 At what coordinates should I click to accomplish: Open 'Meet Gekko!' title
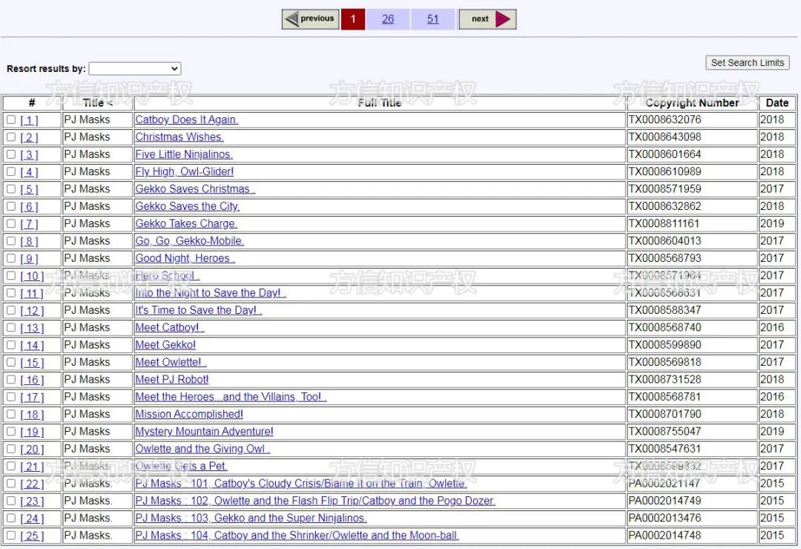[x=165, y=345]
